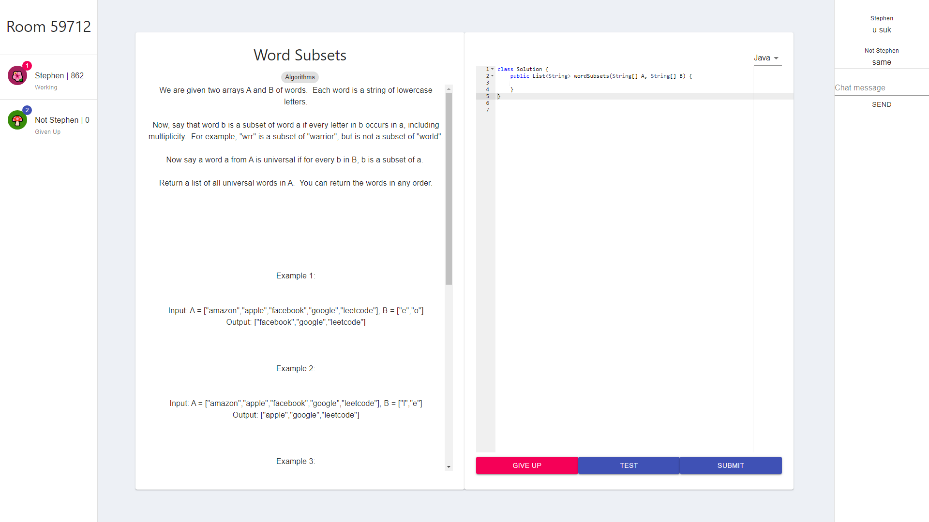This screenshot has height=522, width=929.
Task: Click Not Stephen's mushroom avatar icon
Action: [17, 120]
